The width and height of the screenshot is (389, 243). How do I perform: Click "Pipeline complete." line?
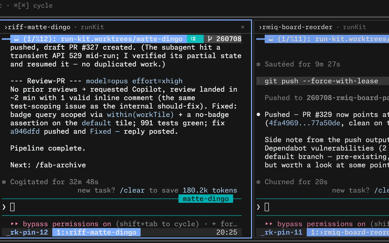point(48,148)
